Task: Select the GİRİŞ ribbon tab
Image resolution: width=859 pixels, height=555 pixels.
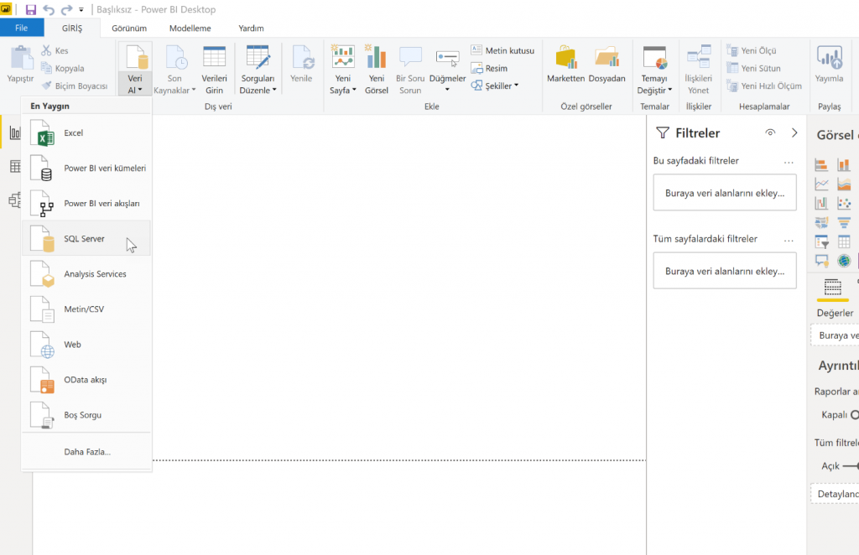Action: coord(72,28)
